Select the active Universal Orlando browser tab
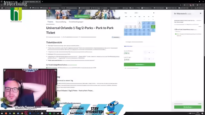This screenshot has height=115, width=205. (x=32, y=2)
